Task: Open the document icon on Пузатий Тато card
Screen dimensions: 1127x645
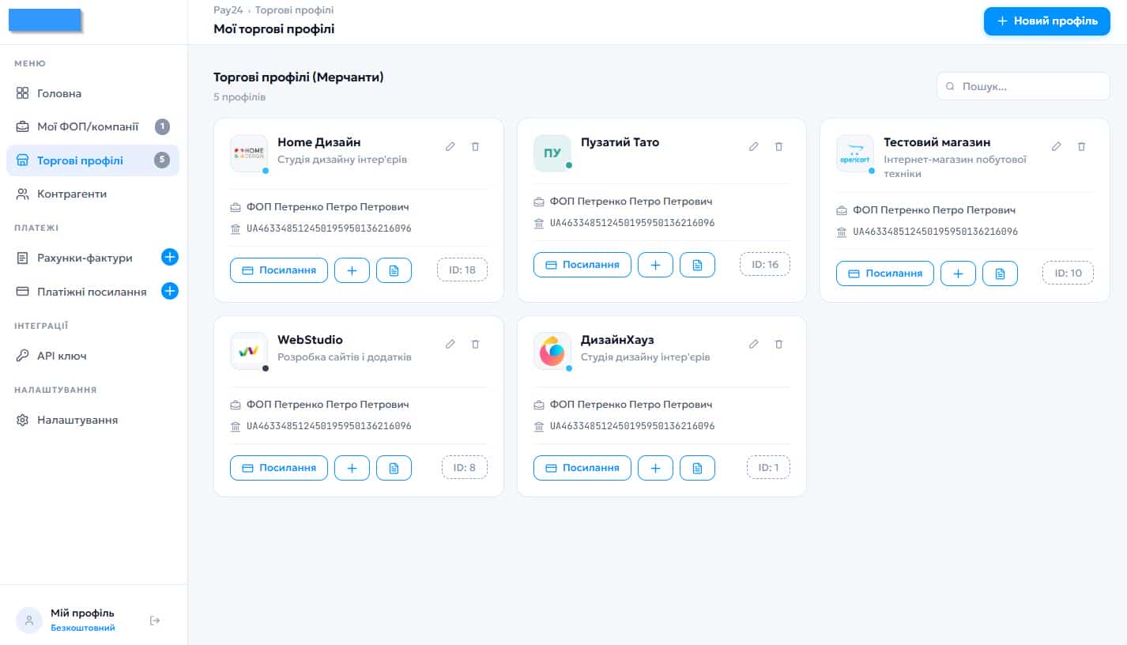Action: tap(697, 265)
